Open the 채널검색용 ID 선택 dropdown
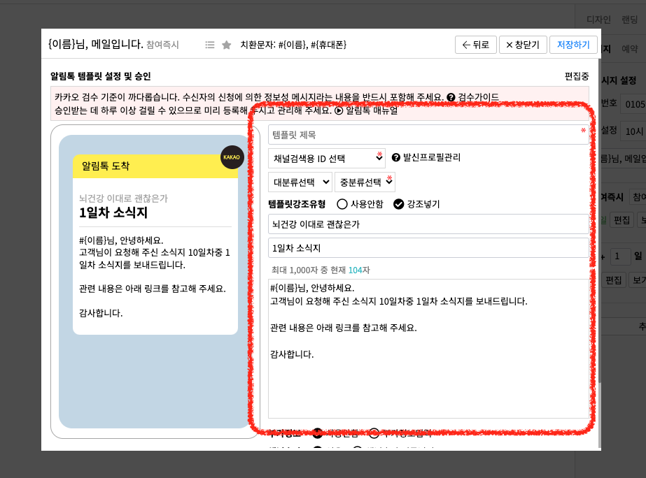The width and height of the screenshot is (646, 478). 327,158
